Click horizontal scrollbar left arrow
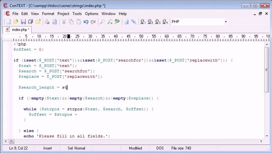 (6, 142)
